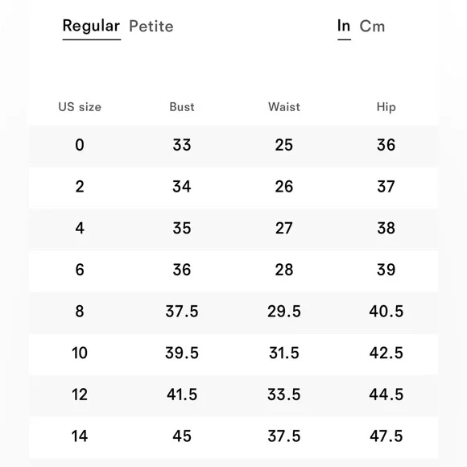Viewport: 467px width, 467px height.
Task: Click the 45 bust value for size 14
Action: pos(182,436)
